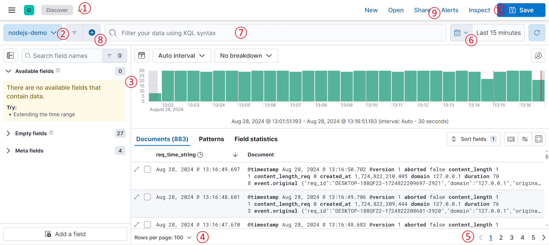The image size is (549, 245).
Task: Tick checkbox for the 13:16:47.670 document
Action: pyautogui.click(x=147, y=225)
